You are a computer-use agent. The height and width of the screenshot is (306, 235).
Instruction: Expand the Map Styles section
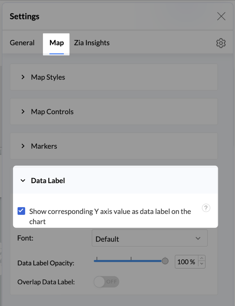(48, 77)
